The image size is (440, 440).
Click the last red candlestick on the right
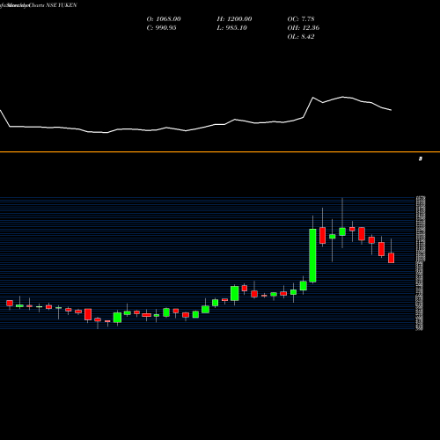tap(391, 258)
